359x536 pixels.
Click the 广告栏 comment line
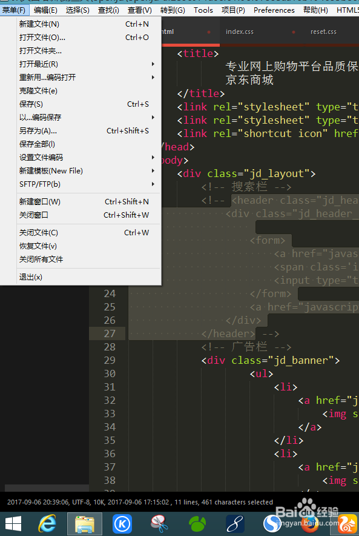pos(246,347)
